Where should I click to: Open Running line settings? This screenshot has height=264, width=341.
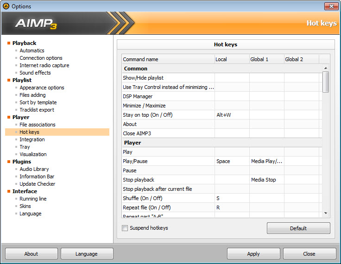click(33, 199)
